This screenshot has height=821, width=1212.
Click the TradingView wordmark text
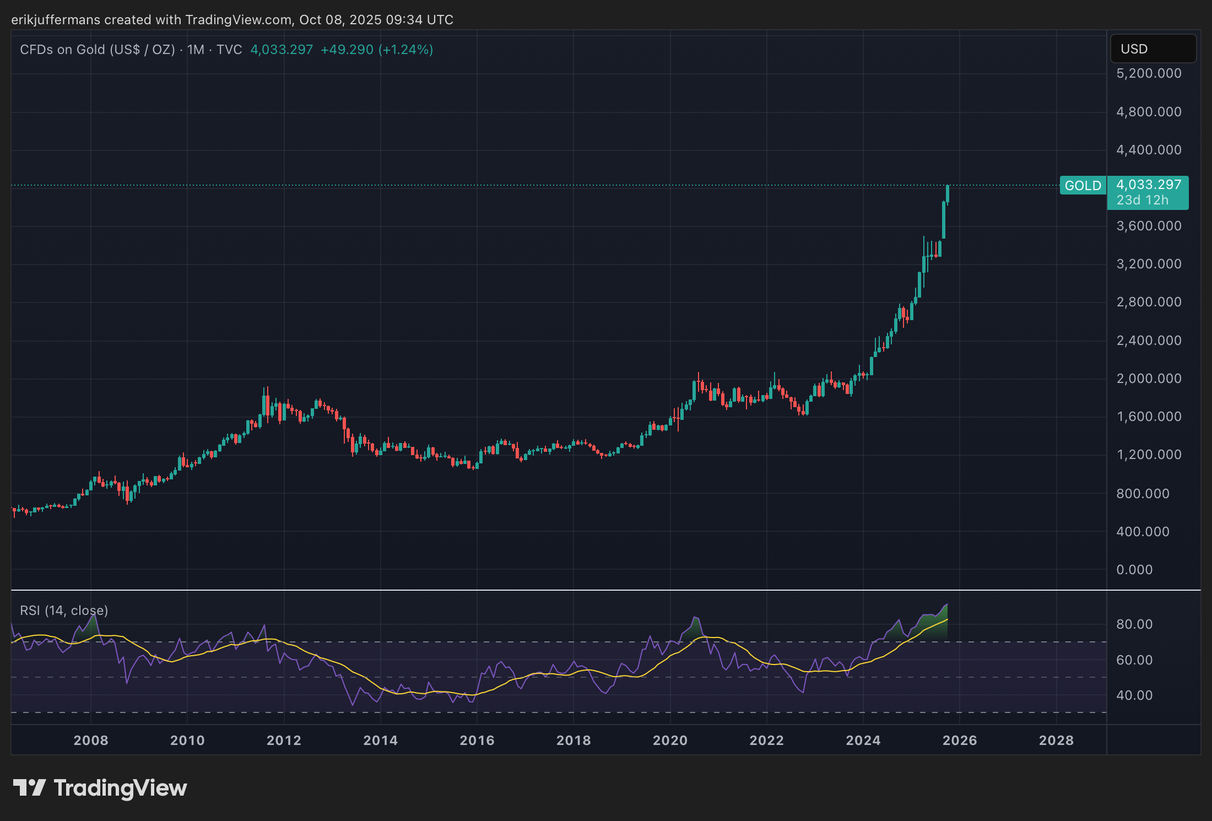pyautogui.click(x=120, y=788)
